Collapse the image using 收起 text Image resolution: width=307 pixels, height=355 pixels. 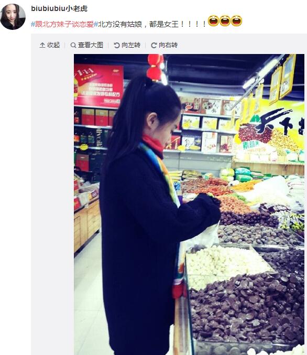[53, 45]
